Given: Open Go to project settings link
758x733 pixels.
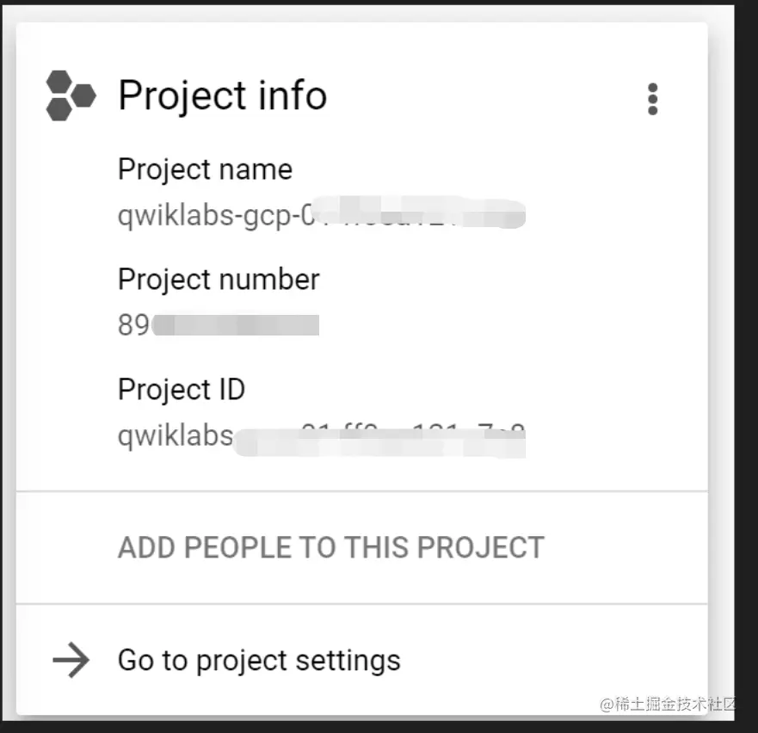Looking at the screenshot, I should (259, 661).
